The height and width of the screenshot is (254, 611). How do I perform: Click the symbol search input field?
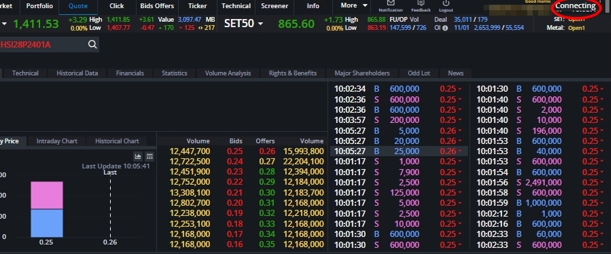[x=43, y=44]
